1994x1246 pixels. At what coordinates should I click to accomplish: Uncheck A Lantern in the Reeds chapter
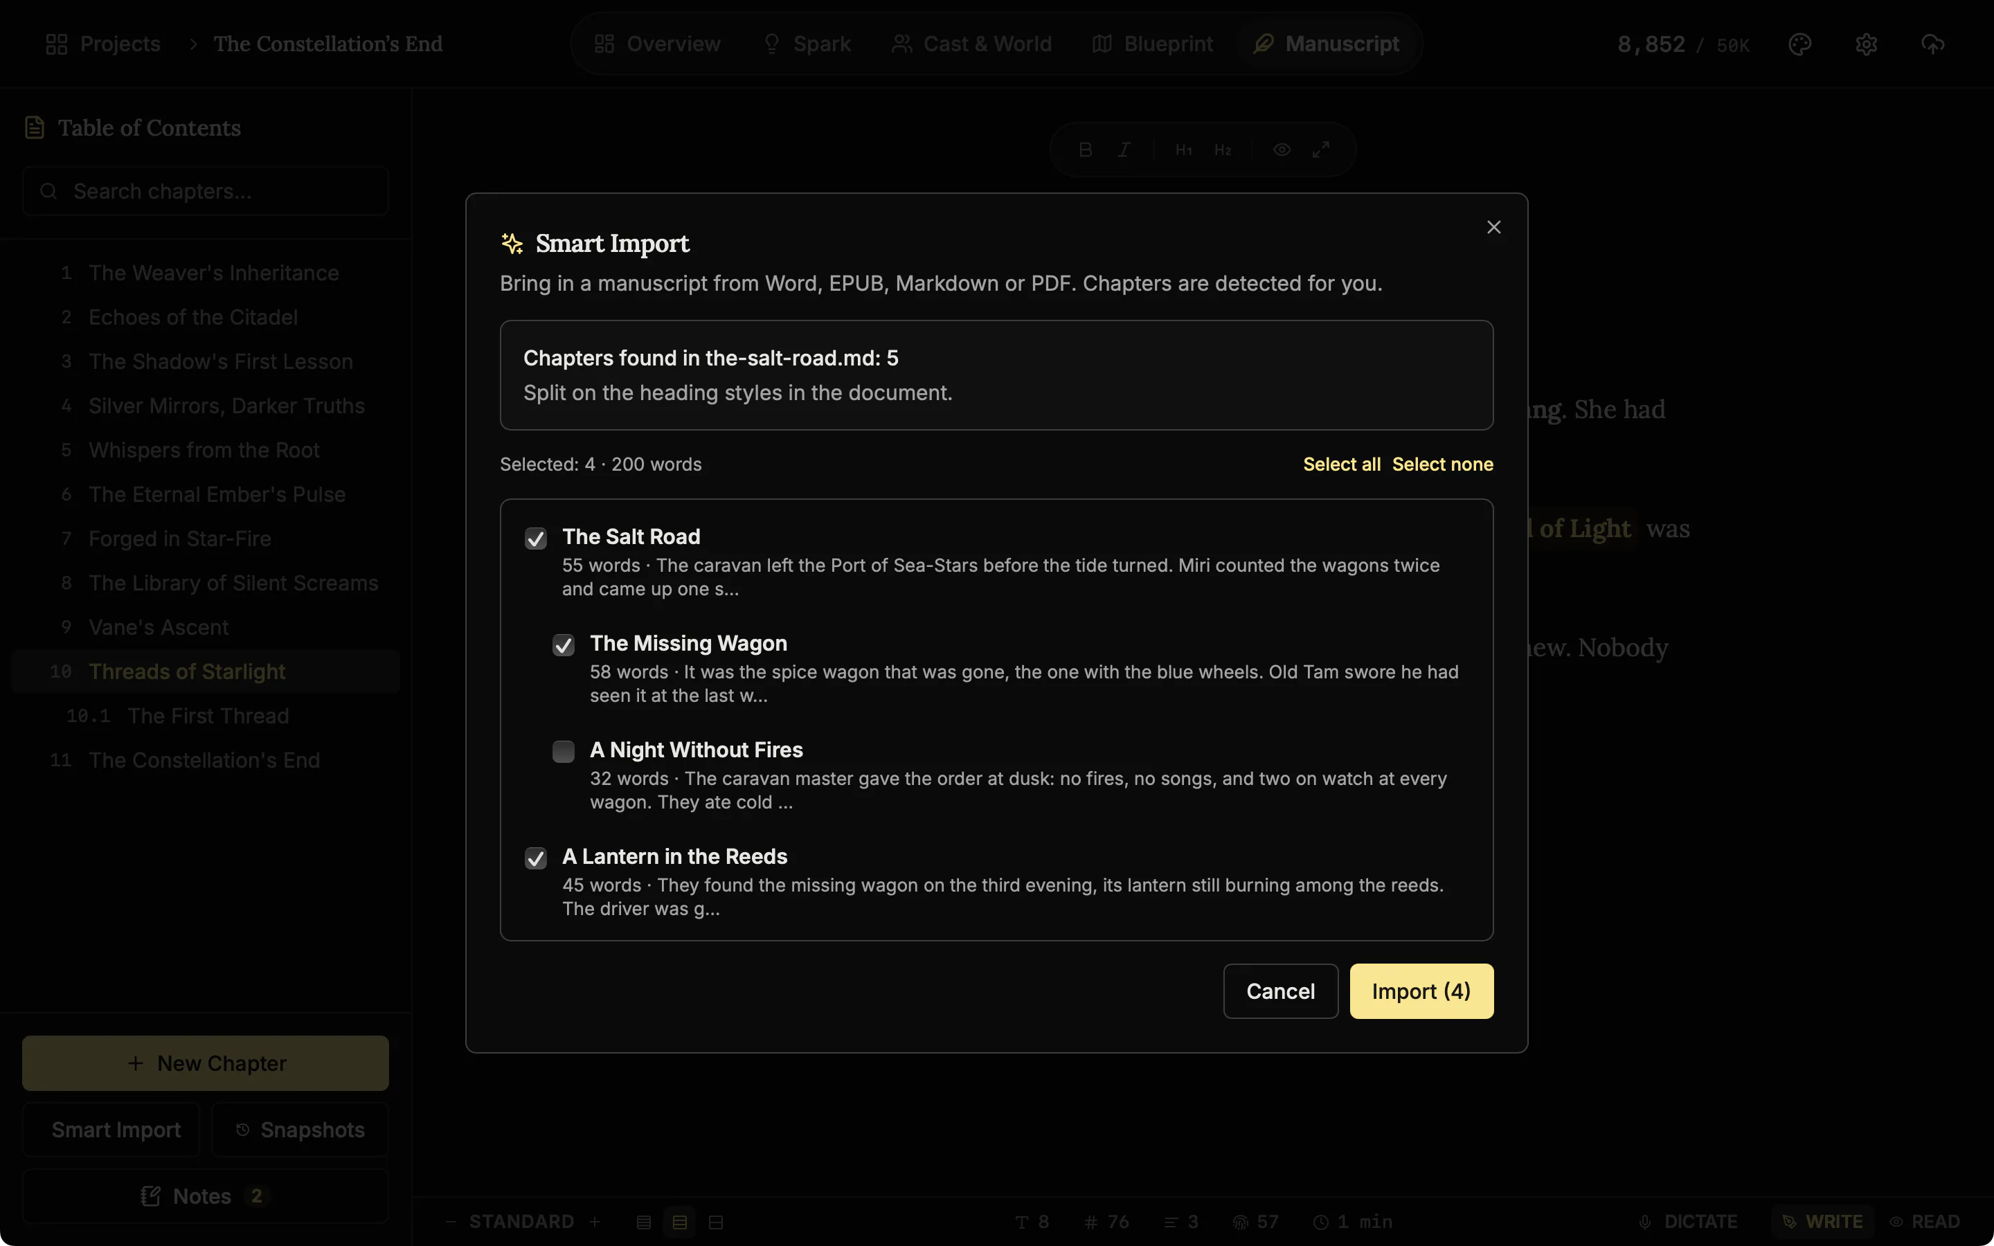click(536, 858)
